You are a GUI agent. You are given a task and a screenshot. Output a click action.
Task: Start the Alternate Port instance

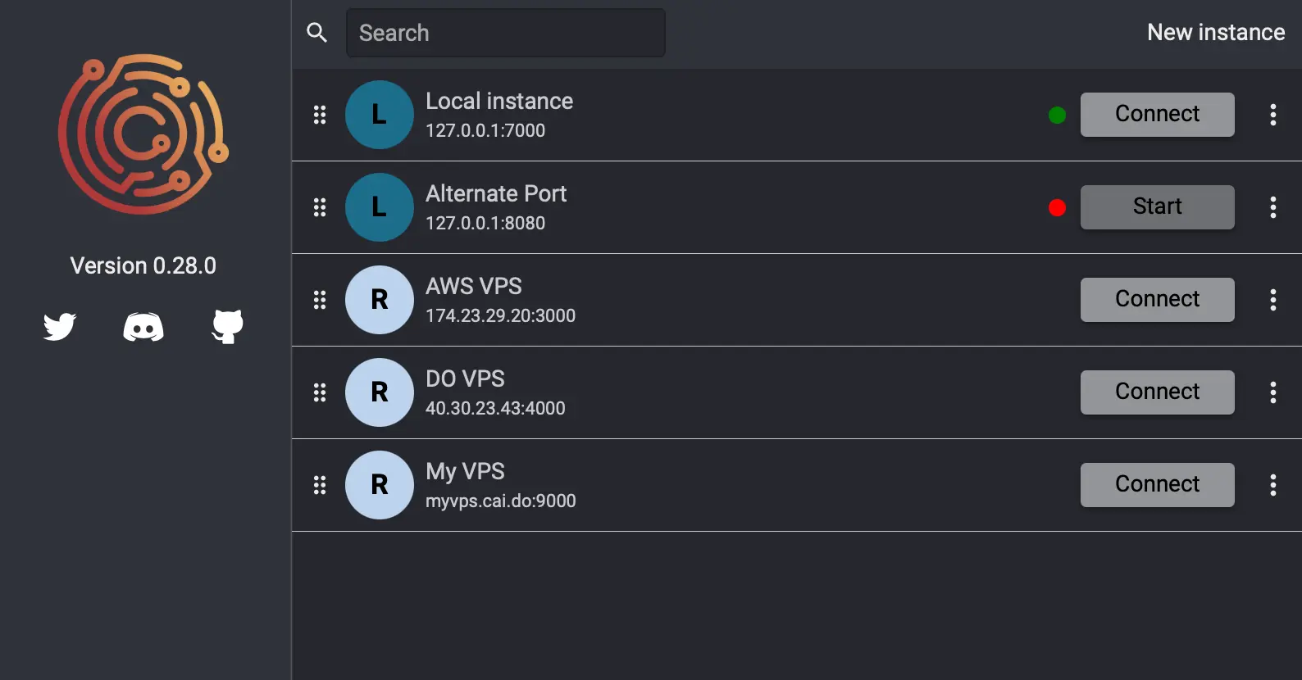1157,207
